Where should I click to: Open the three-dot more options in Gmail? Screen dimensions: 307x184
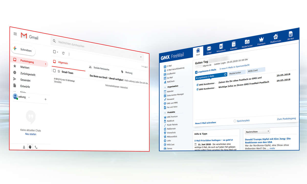(69, 54)
